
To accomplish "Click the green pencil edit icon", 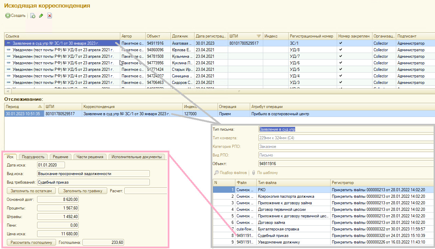I will click(x=41, y=16).
